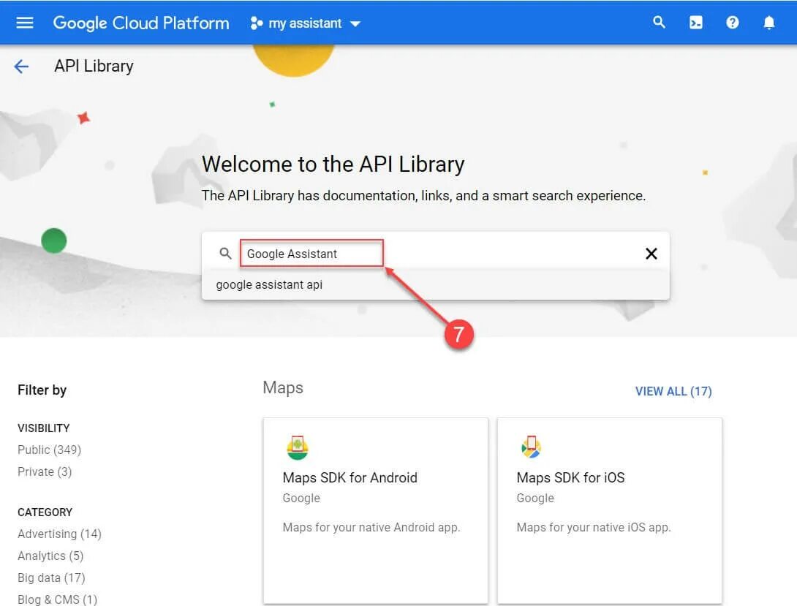
Task: Click the Google Cloud Platform logo text
Action: 141,23
